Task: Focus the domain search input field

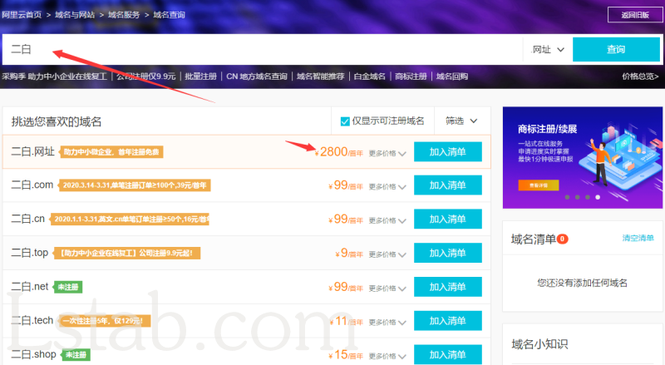Action: pos(263,49)
